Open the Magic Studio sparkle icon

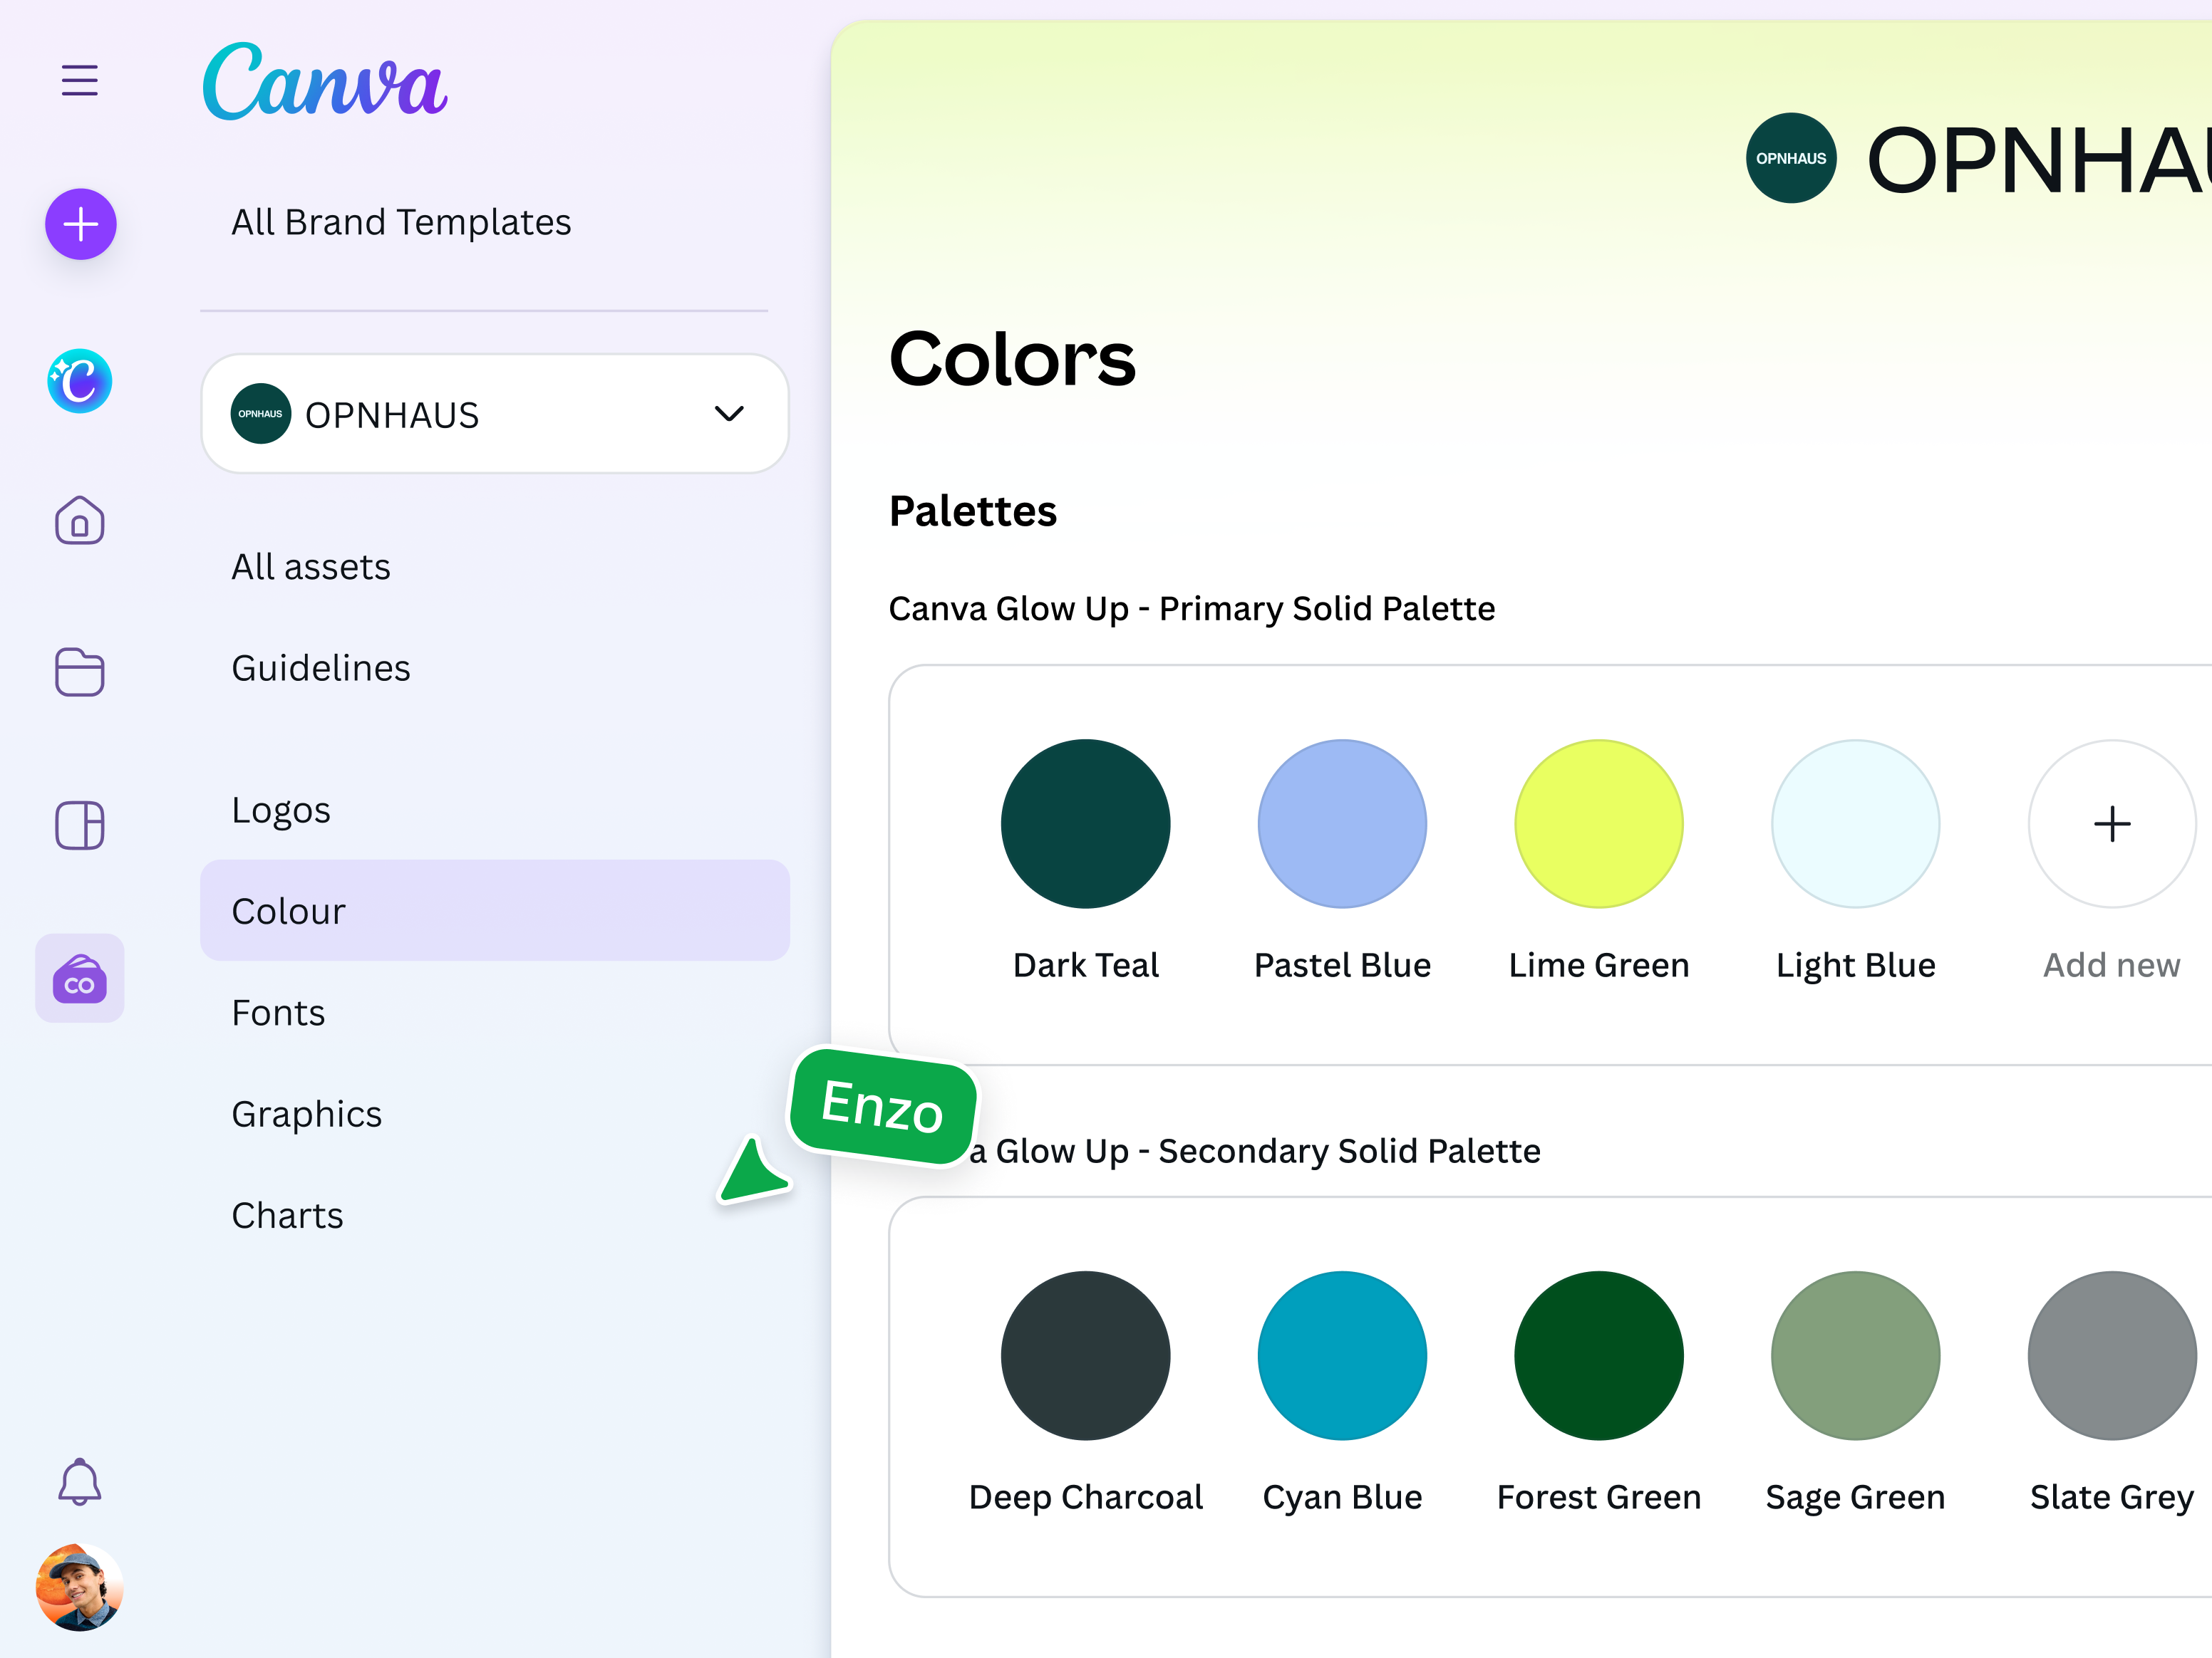80,381
